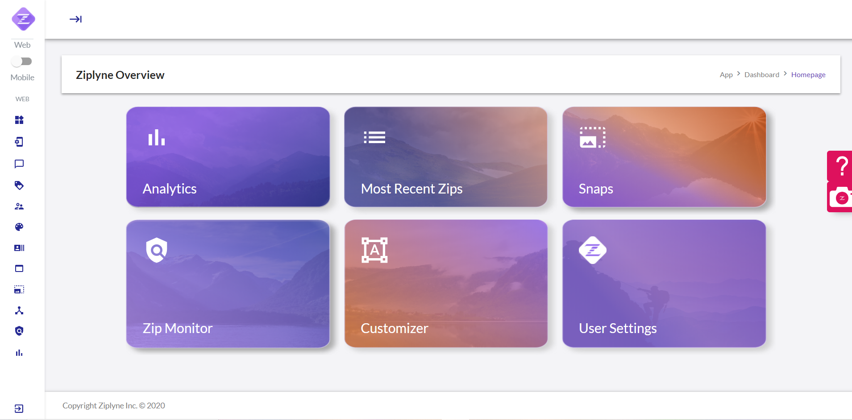Open the red help question mark button

coord(840,166)
